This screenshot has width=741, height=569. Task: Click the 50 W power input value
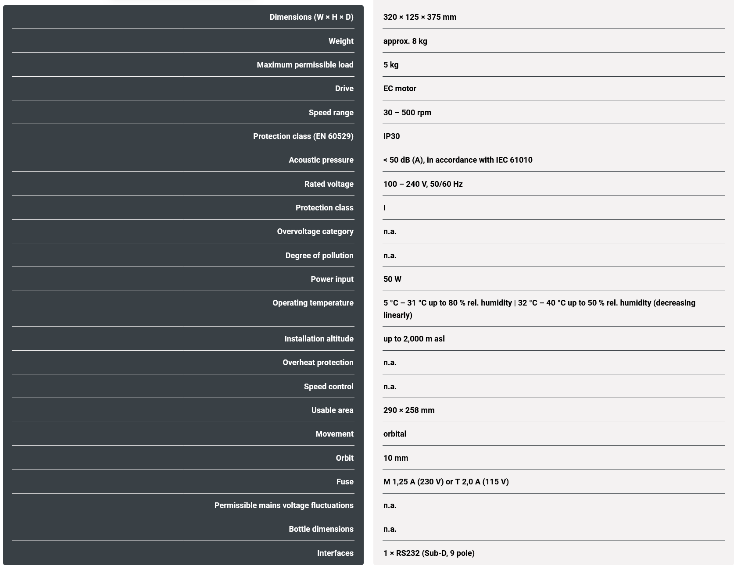click(392, 279)
